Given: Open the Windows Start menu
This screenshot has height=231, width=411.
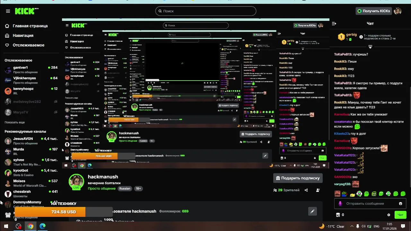Looking at the screenshot, I should pyautogui.click(x=6, y=226).
